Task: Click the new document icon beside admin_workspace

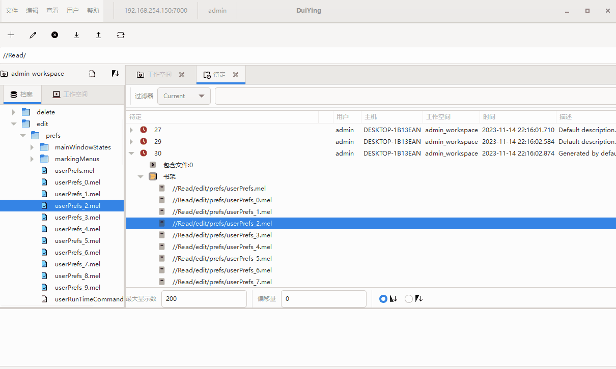Action: [92, 74]
